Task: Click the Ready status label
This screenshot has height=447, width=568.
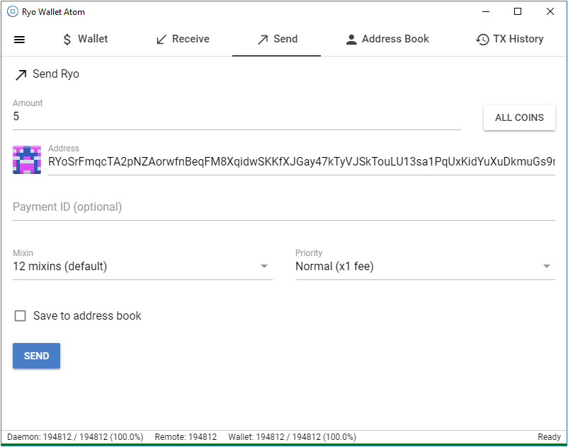Action: pos(549,437)
